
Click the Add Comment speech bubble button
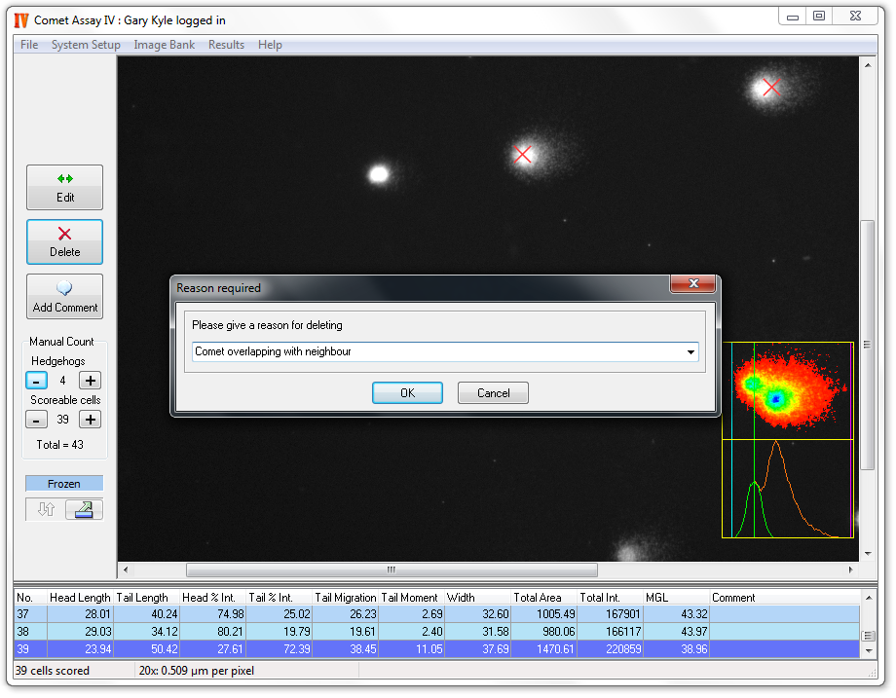pyautogui.click(x=64, y=297)
